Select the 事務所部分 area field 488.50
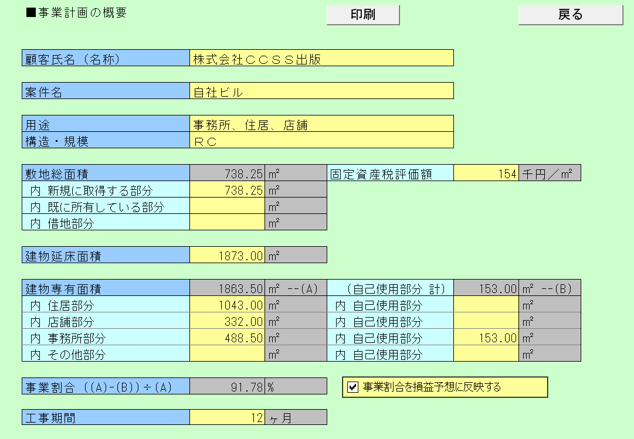Image resolution: width=634 pixels, height=439 pixels. coord(227,338)
